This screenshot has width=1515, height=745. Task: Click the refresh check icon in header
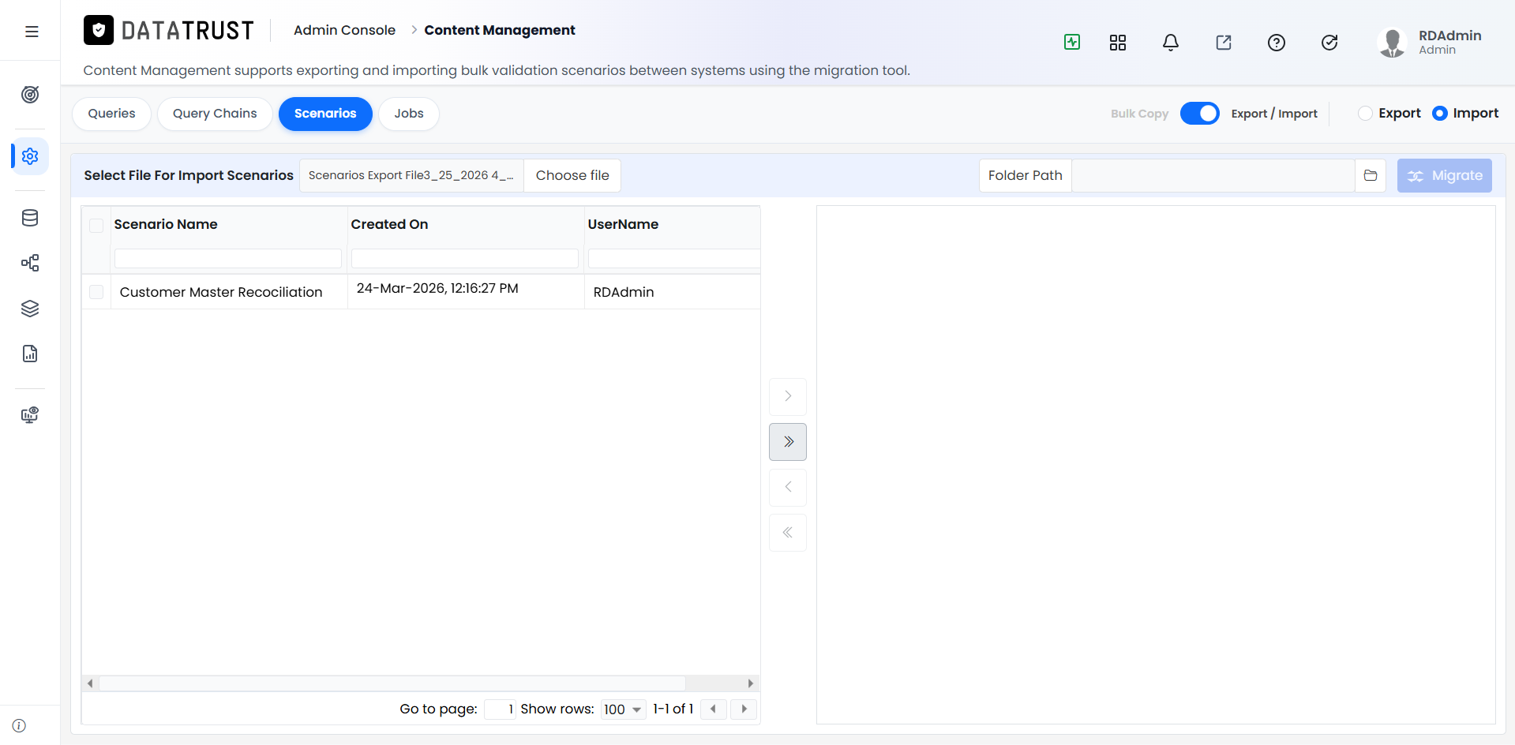click(1329, 43)
